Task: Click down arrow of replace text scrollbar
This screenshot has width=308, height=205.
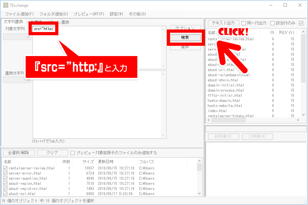Action: point(163,135)
